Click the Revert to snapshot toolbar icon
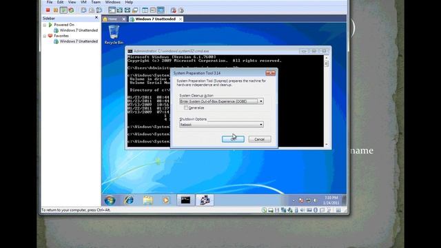This screenshot has height=248, width=441. click(92, 10)
